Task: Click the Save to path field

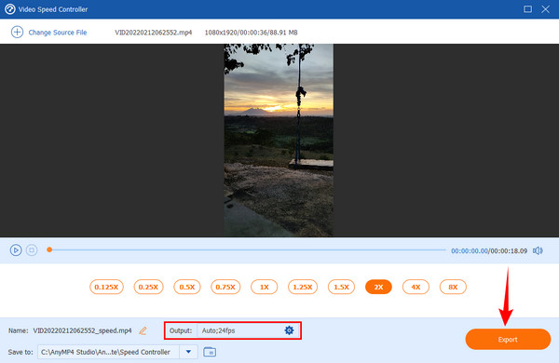Action: (109, 352)
